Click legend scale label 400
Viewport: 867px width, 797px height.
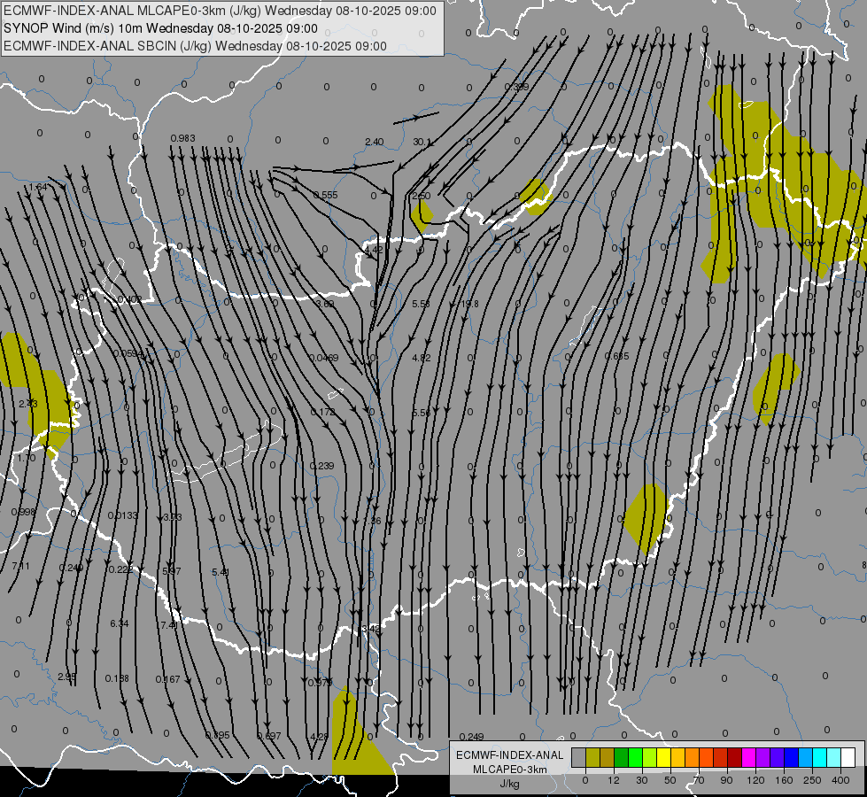(840, 780)
